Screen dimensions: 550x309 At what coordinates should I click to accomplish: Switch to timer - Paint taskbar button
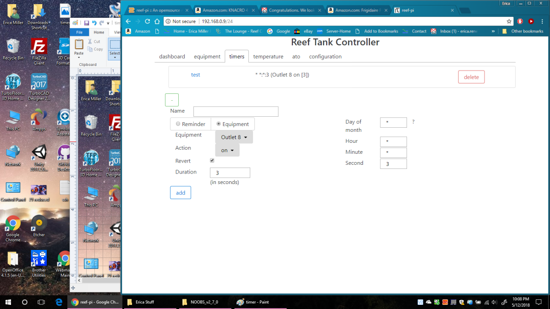coord(260,302)
